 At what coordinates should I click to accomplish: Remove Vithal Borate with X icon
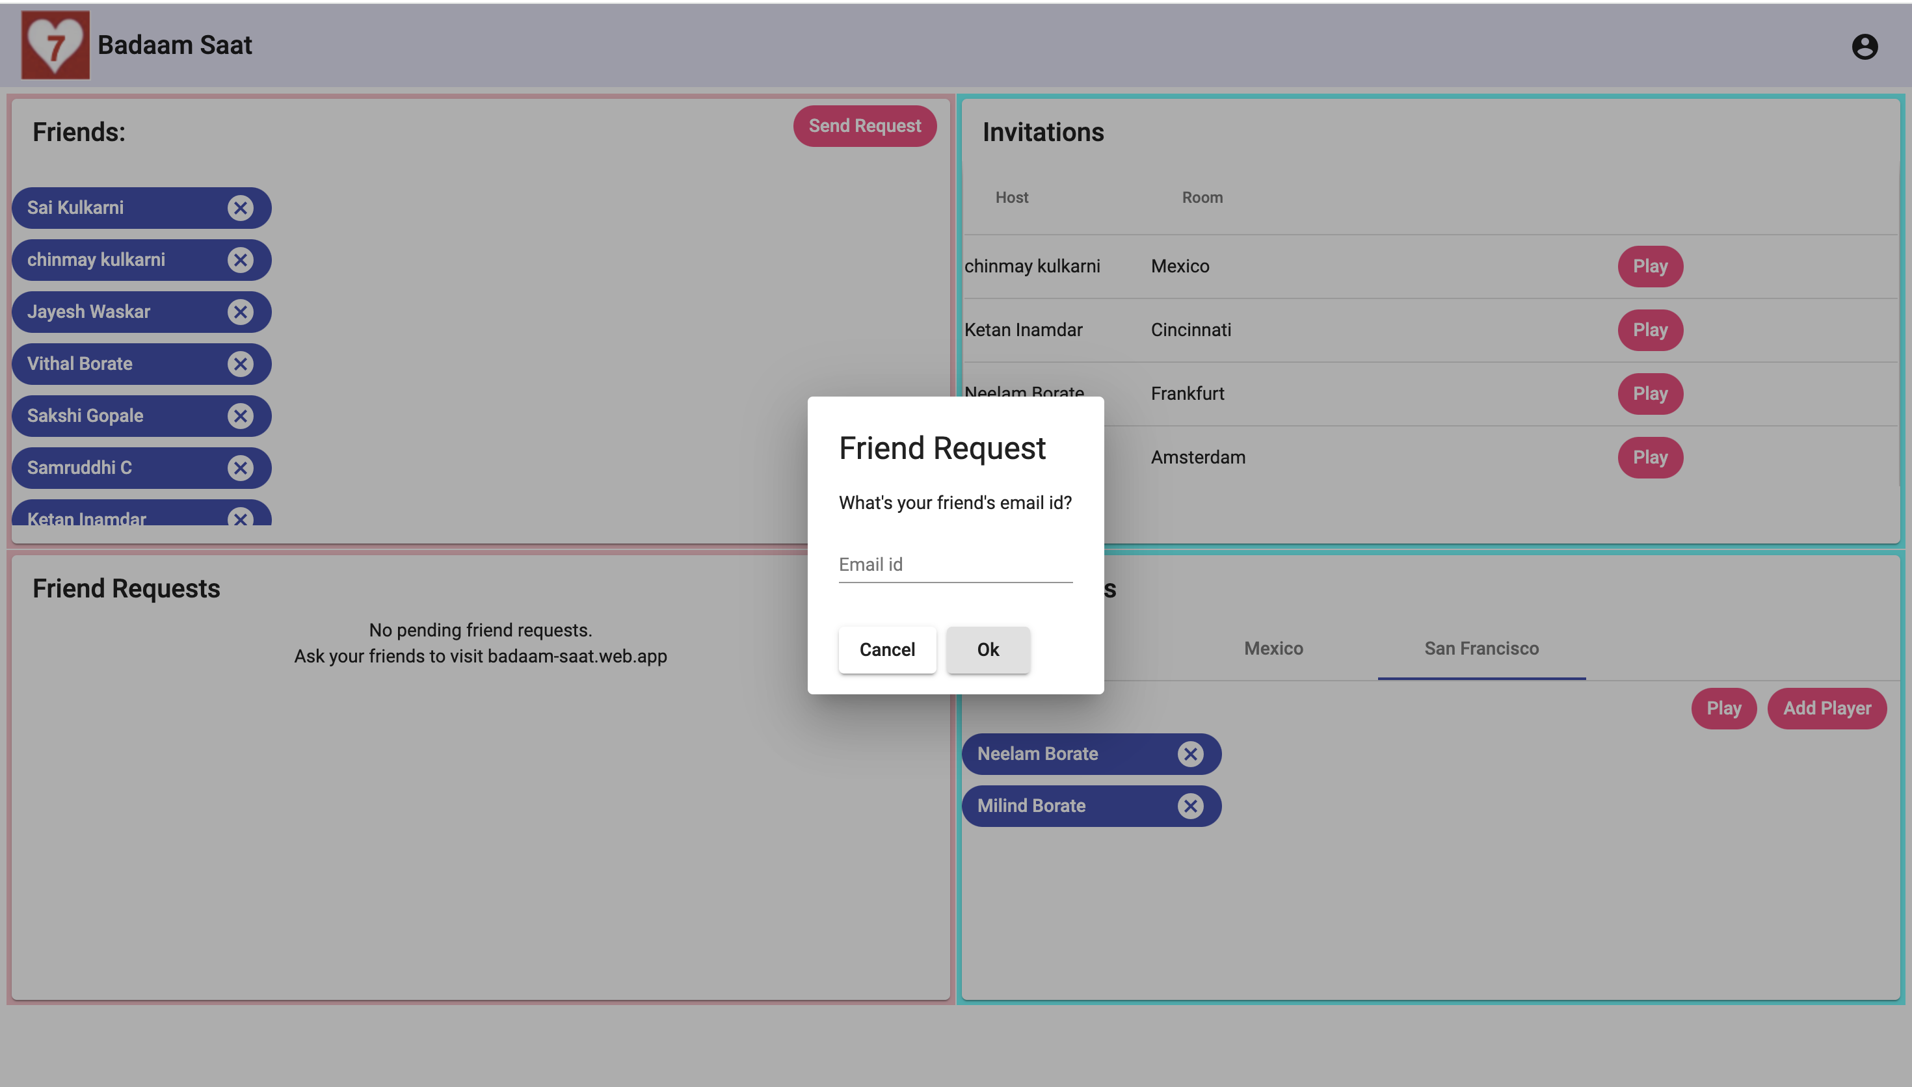click(x=241, y=363)
